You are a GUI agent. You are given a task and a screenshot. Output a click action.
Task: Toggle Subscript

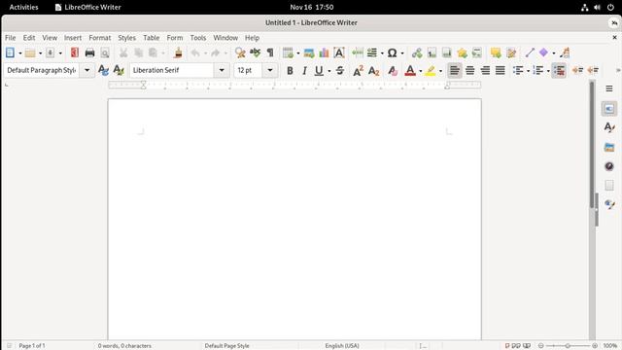click(373, 71)
